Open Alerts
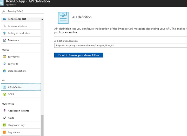187x136 pixels. [21, 118]
